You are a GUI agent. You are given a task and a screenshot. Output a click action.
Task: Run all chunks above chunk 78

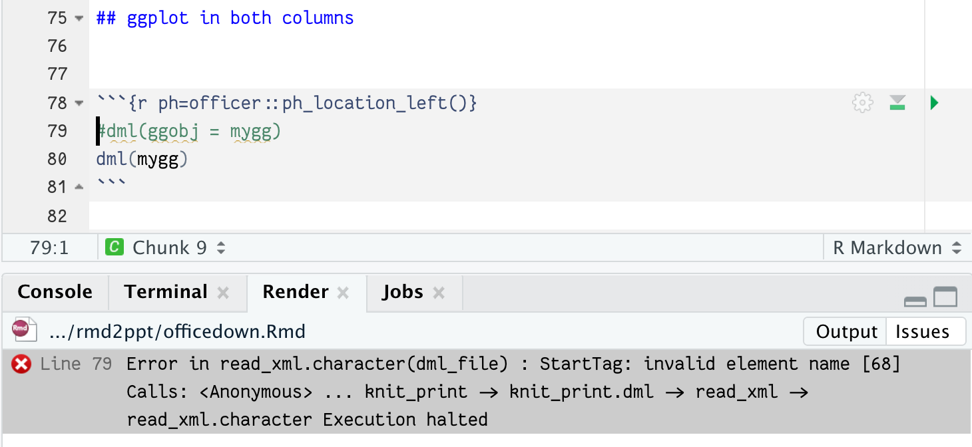click(x=897, y=103)
